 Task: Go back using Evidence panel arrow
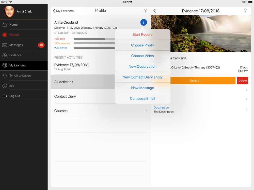pos(154,11)
